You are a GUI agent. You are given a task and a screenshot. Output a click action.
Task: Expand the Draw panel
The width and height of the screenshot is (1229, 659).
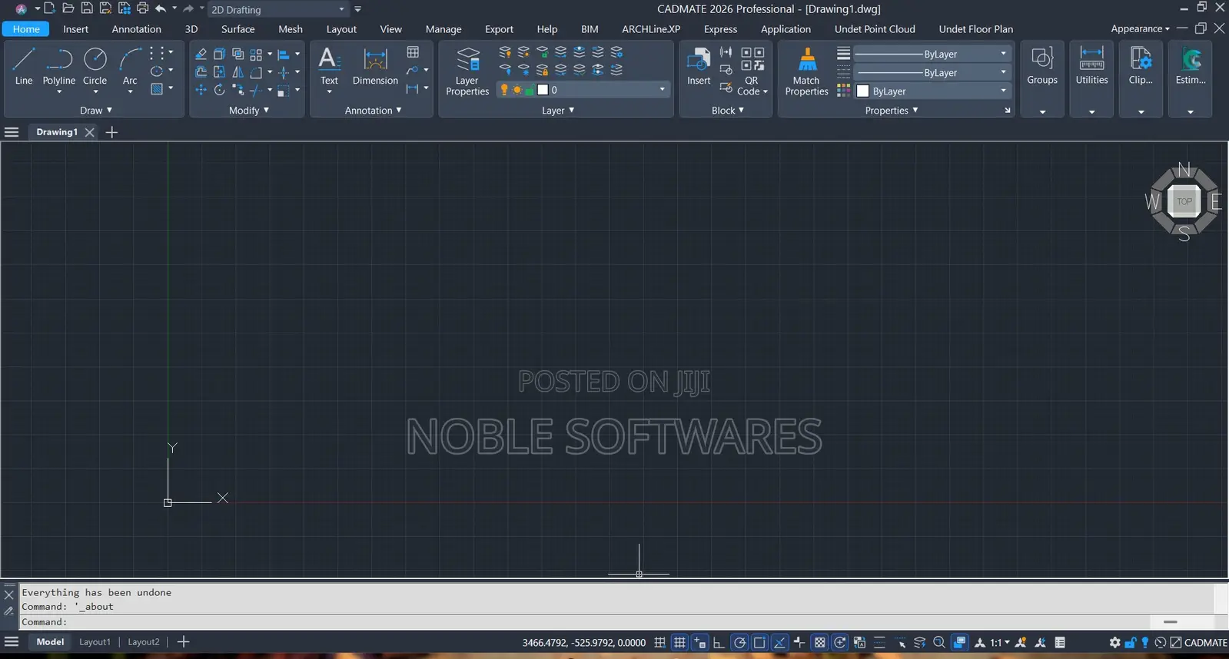pyautogui.click(x=96, y=111)
